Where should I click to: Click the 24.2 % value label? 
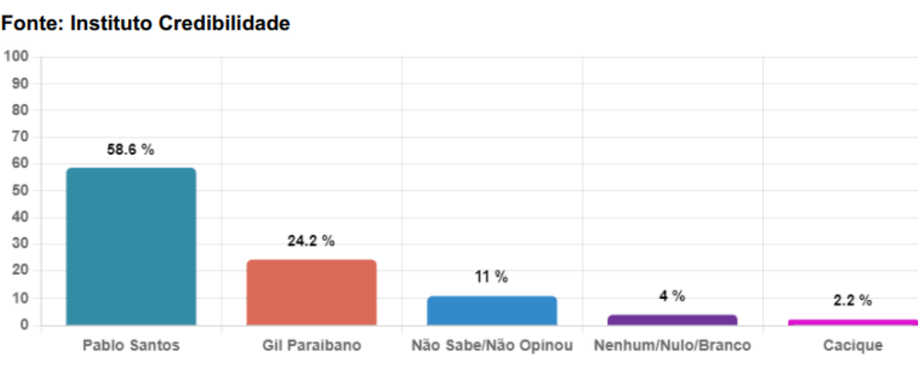click(x=311, y=241)
